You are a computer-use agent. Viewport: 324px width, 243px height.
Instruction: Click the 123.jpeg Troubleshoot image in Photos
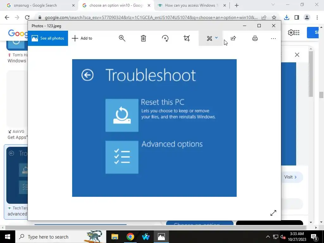pos(154,128)
